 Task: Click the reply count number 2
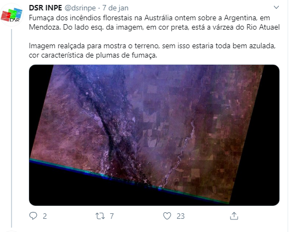tap(44, 217)
